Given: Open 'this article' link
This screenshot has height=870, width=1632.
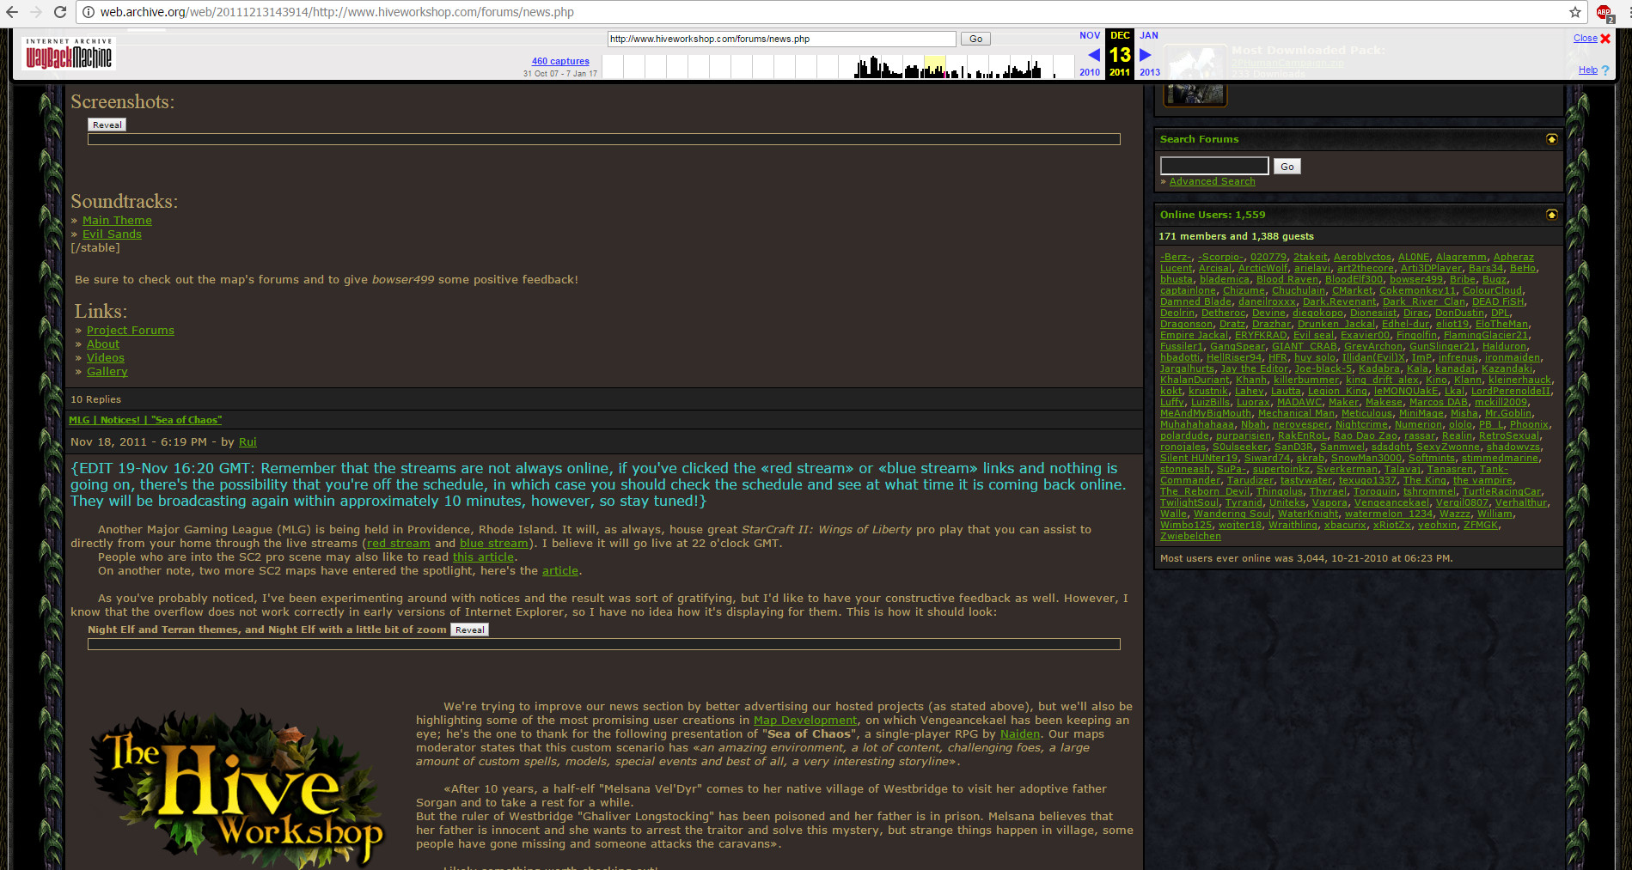Looking at the screenshot, I should 483,557.
